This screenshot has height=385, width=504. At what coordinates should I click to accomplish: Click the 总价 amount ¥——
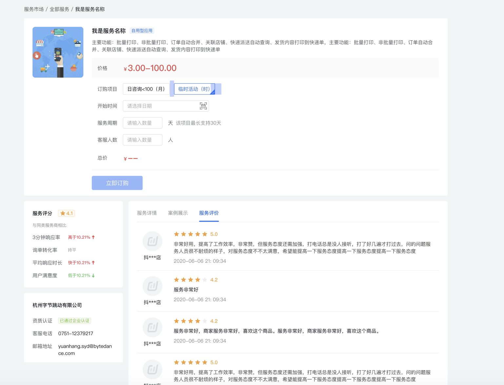click(131, 158)
